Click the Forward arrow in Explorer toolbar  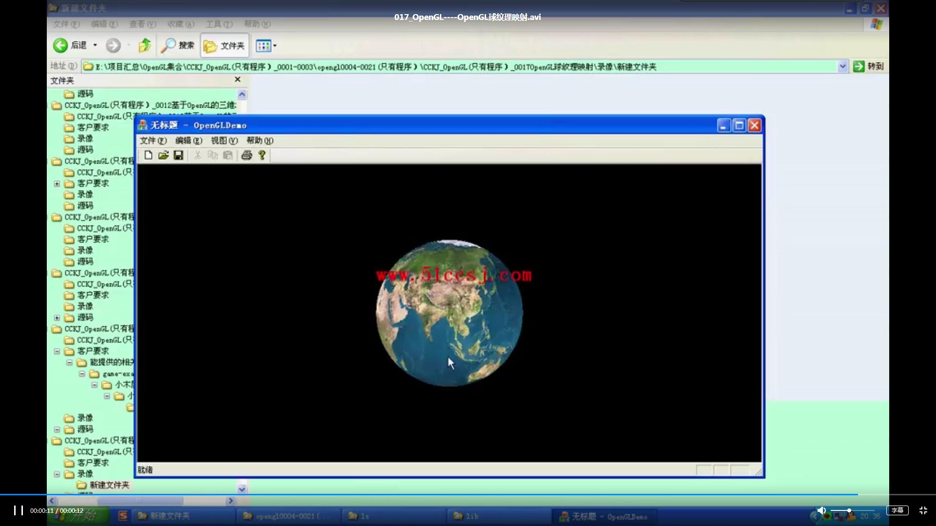[113, 45]
